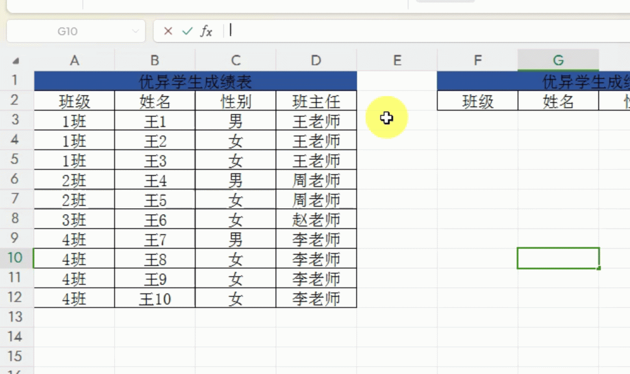
Task: Select row 15 header
Action: click(17, 356)
